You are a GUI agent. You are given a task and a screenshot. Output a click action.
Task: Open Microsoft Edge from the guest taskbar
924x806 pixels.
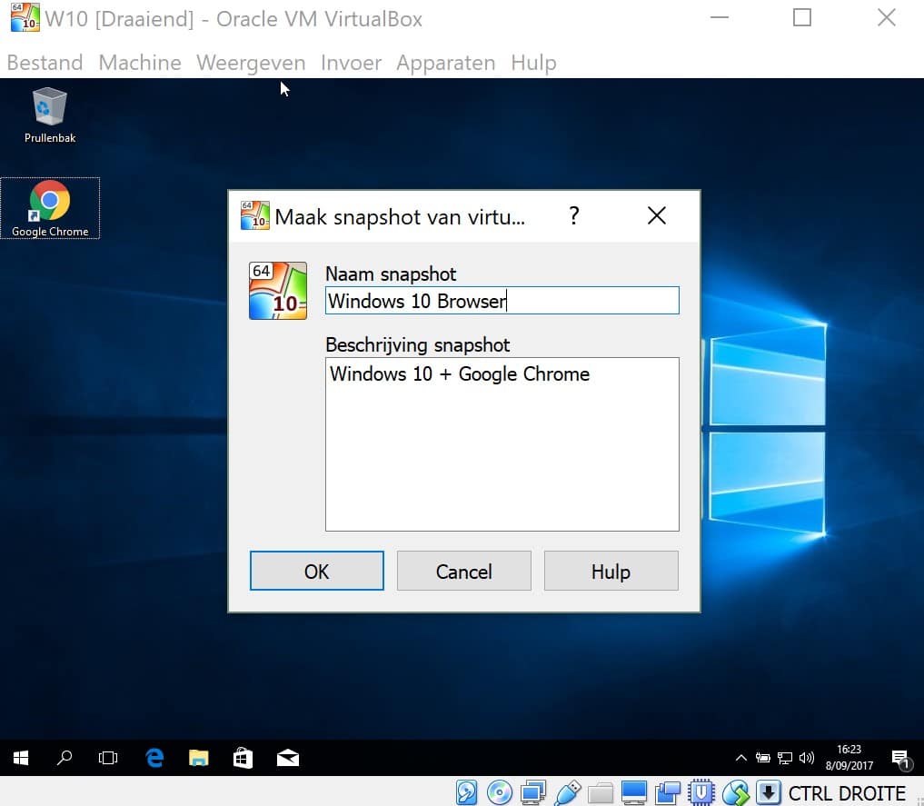point(154,758)
